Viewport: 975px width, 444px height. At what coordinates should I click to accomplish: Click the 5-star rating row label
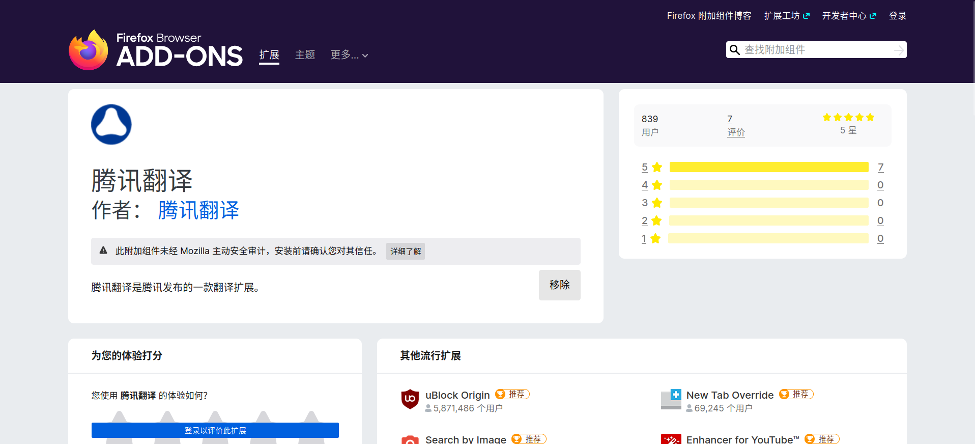(x=652, y=167)
